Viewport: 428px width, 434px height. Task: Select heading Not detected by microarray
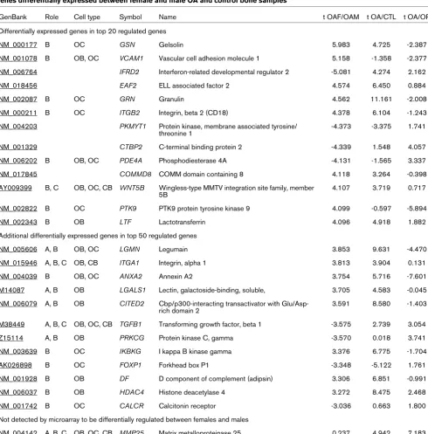pyautogui.click(x=124, y=420)
